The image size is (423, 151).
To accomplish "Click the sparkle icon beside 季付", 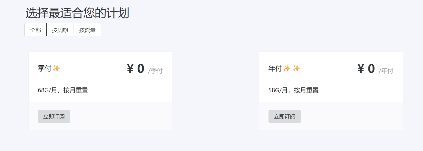I will pyautogui.click(x=56, y=68).
